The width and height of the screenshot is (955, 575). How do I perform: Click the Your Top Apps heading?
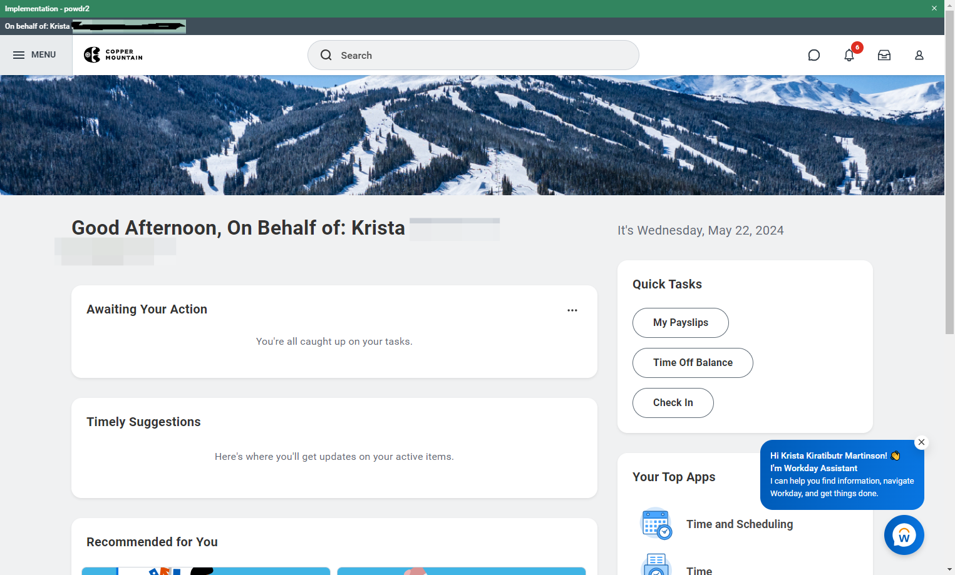click(674, 477)
